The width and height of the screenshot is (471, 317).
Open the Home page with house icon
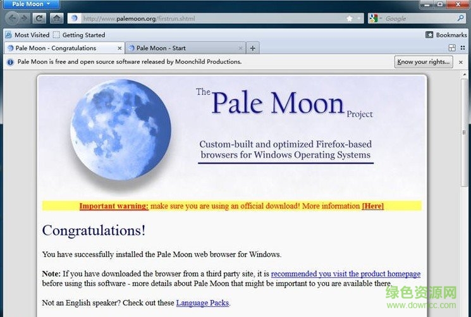click(56, 18)
